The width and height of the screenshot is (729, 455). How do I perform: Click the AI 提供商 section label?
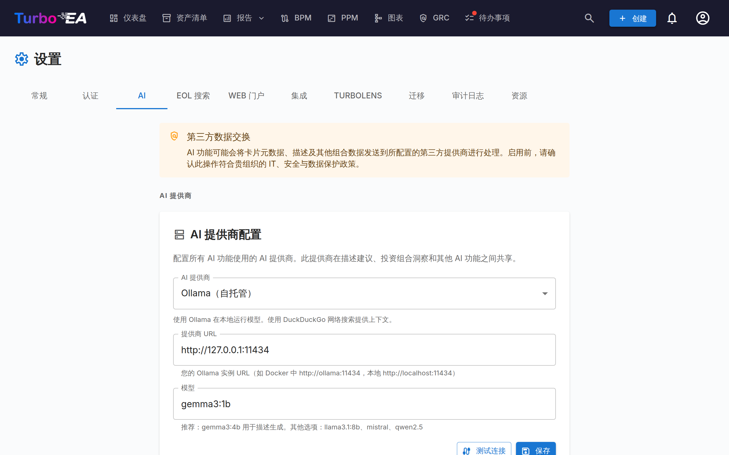pos(175,196)
